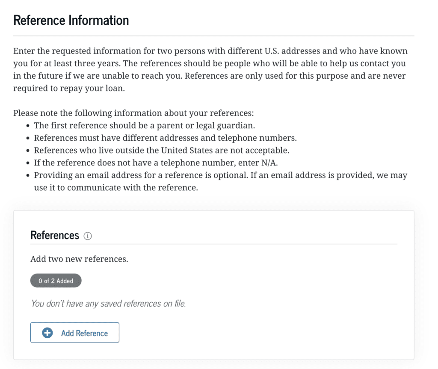Click the "0 of 2 Added" badge
The image size is (438, 369).
click(56, 281)
